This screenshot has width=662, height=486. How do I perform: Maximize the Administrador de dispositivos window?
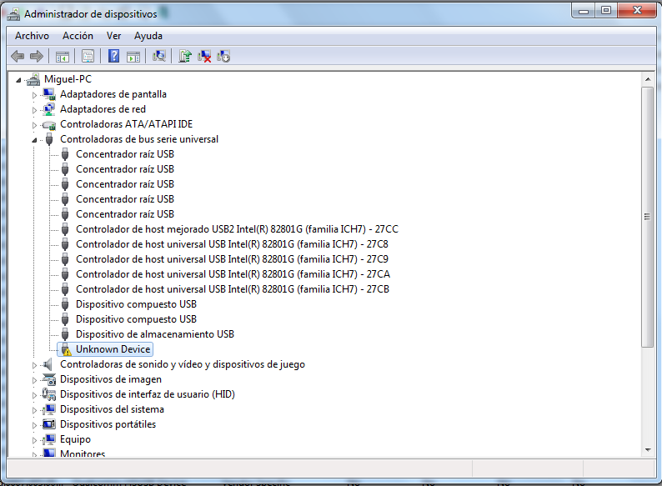point(606,11)
